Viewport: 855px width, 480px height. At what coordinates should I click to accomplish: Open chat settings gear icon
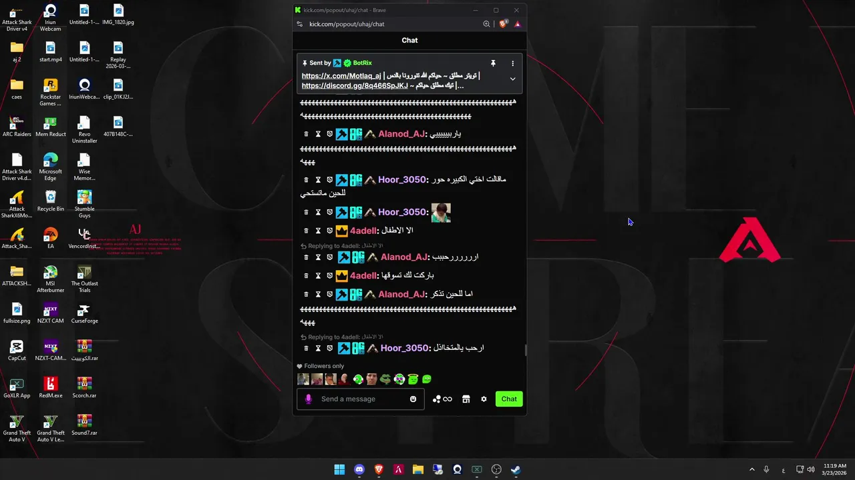pos(484,399)
